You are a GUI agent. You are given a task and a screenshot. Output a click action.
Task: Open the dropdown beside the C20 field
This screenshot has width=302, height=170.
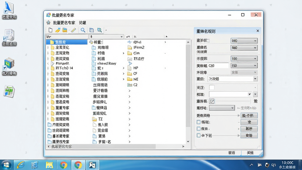[244, 66]
